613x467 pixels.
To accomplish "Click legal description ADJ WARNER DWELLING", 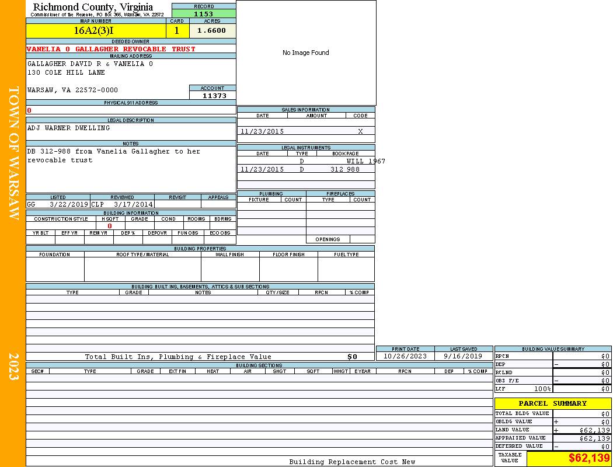I will (x=69, y=128).
